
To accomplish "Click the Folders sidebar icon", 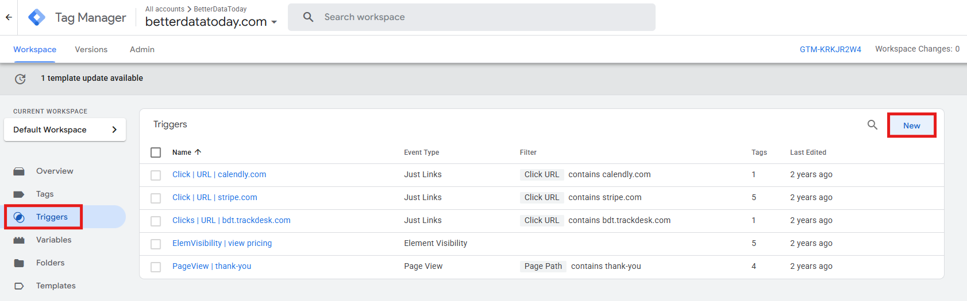I will tap(19, 263).
